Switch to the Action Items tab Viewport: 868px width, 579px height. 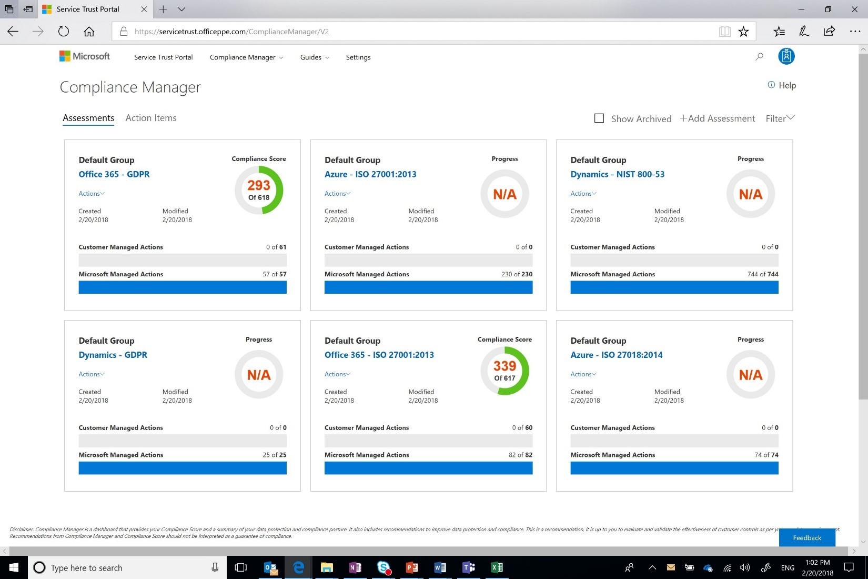click(150, 117)
